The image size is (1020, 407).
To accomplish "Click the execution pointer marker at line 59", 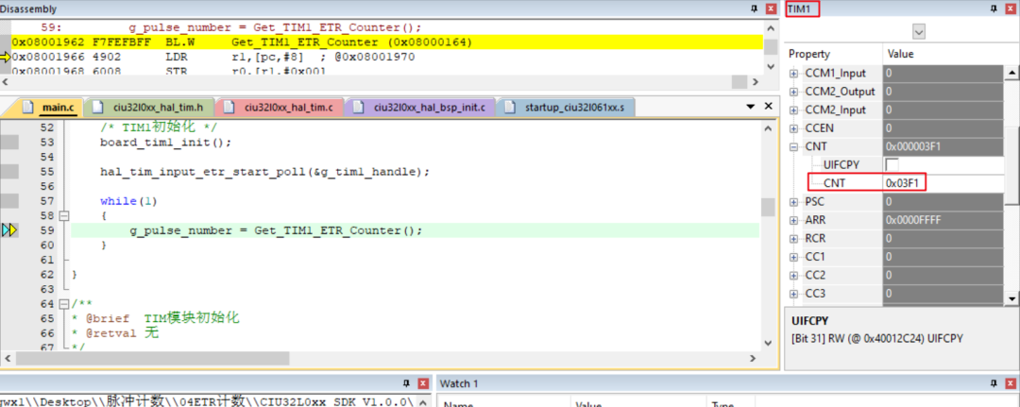I will tap(9, 230).
